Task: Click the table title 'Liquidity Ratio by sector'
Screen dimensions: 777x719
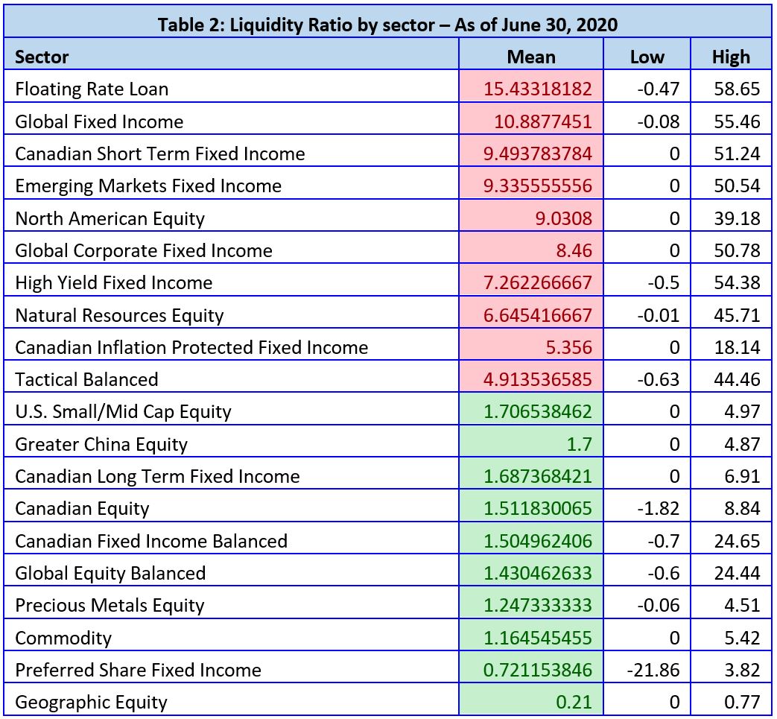Action: [387, 24]
